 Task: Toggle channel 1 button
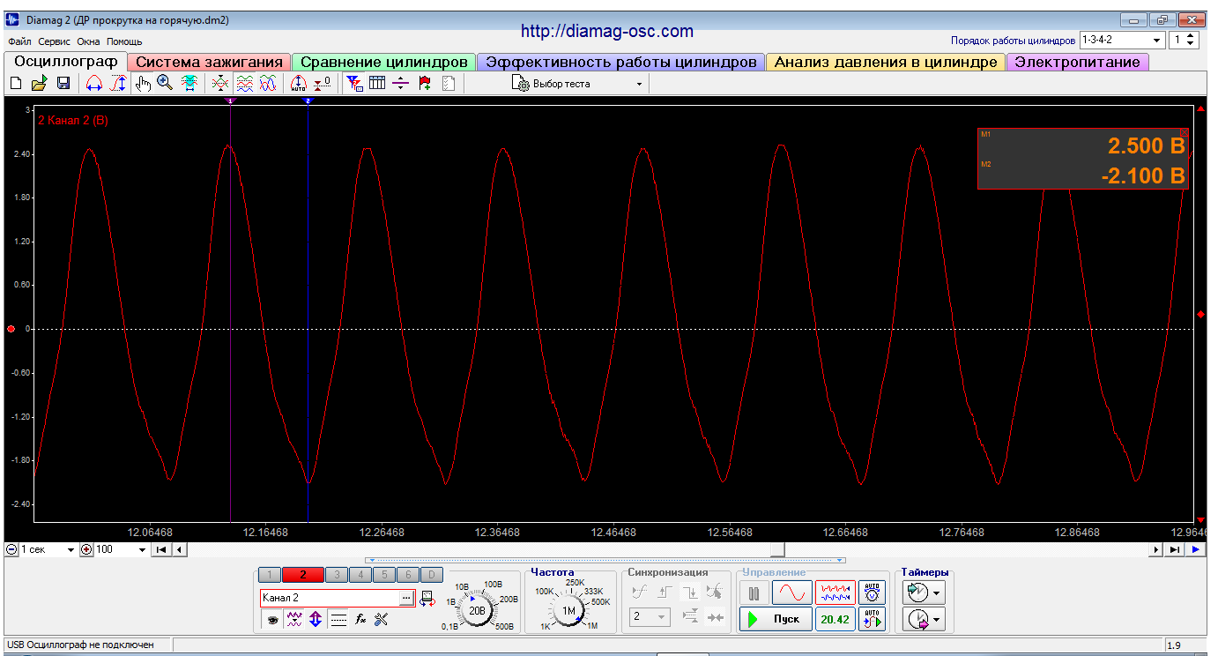[x=271, y=575]
